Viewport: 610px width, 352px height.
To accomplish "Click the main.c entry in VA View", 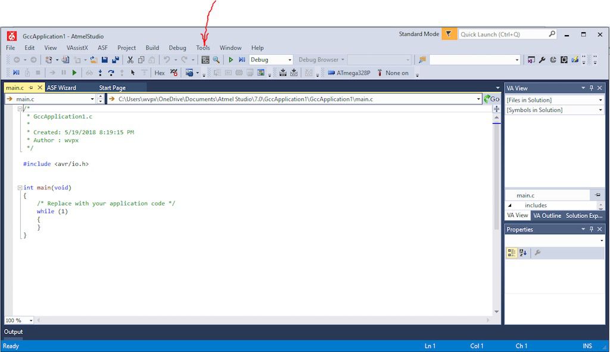I will pyautogui.click(x=525, y=195).
